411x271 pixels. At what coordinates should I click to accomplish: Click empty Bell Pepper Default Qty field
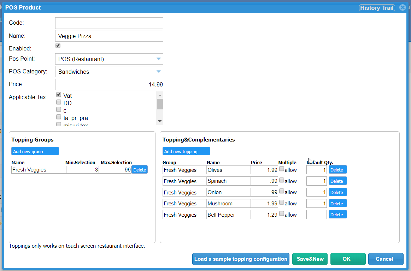(x=316, y=215)
